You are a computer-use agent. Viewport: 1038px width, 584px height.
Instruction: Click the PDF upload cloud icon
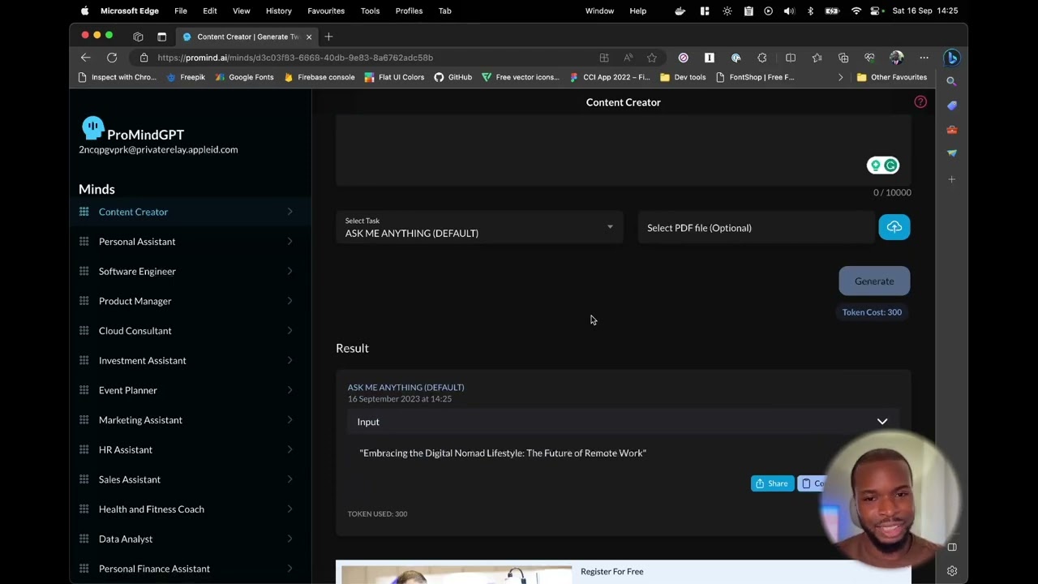pos(894,227)
